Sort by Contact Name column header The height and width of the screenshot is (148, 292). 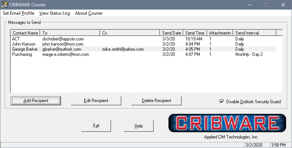(x=25, y=33)
